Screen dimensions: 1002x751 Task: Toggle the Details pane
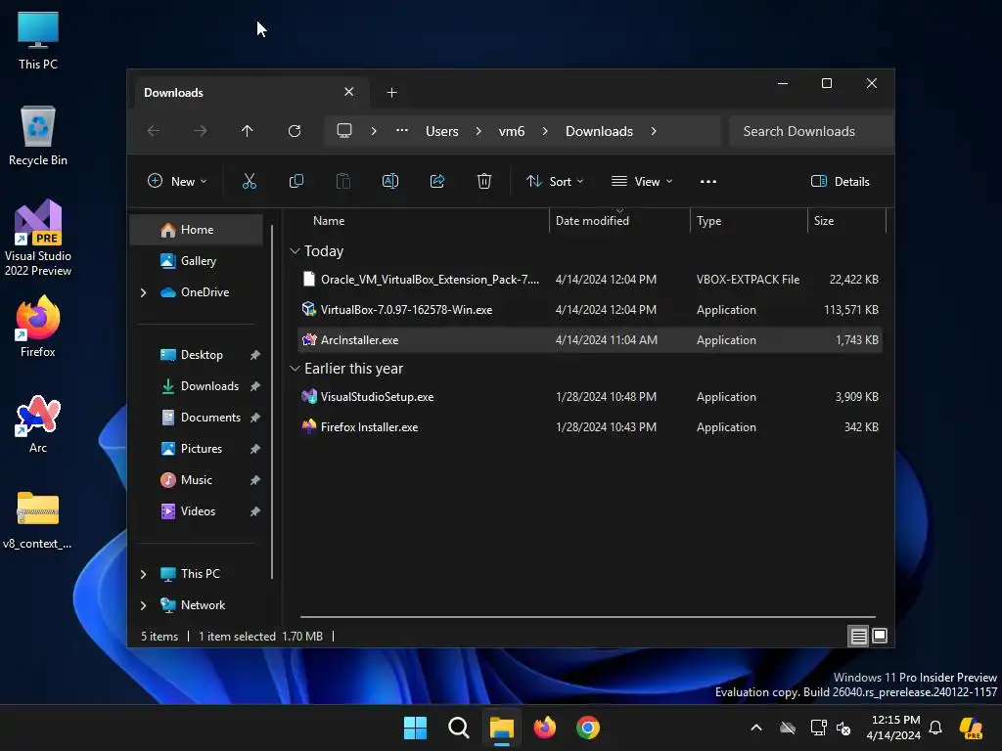[x=840, y=181]
